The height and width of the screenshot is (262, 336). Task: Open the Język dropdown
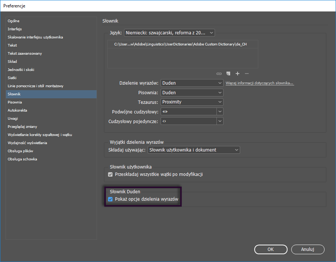point(169,33)
